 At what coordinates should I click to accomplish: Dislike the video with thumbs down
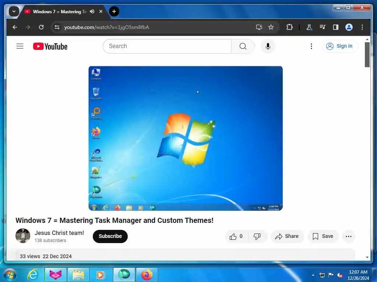[257, 236]
